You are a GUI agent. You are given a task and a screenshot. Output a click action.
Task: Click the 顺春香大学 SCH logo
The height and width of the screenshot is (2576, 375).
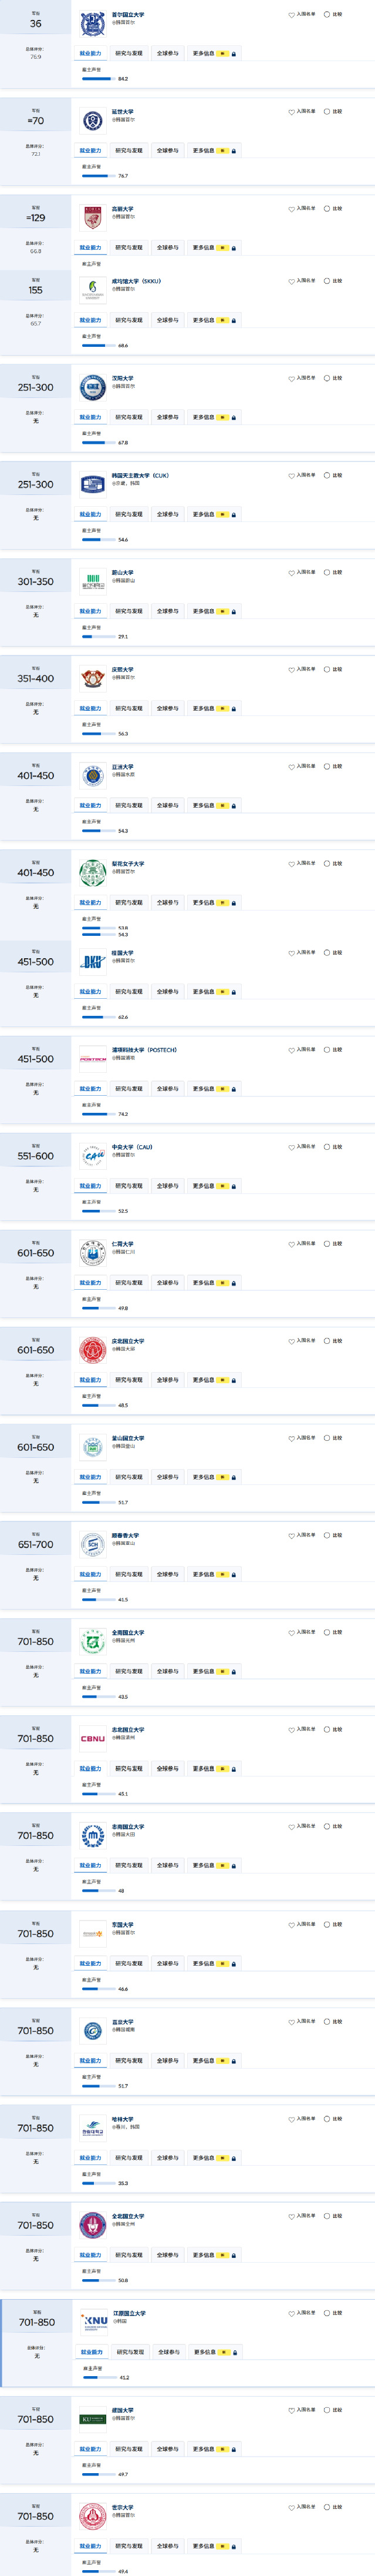pyautogui.click(x=93, y=1544)
